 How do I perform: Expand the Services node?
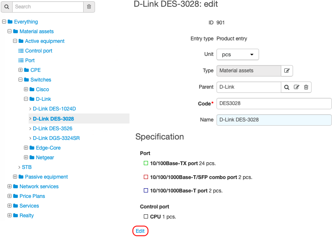(10, 206)
